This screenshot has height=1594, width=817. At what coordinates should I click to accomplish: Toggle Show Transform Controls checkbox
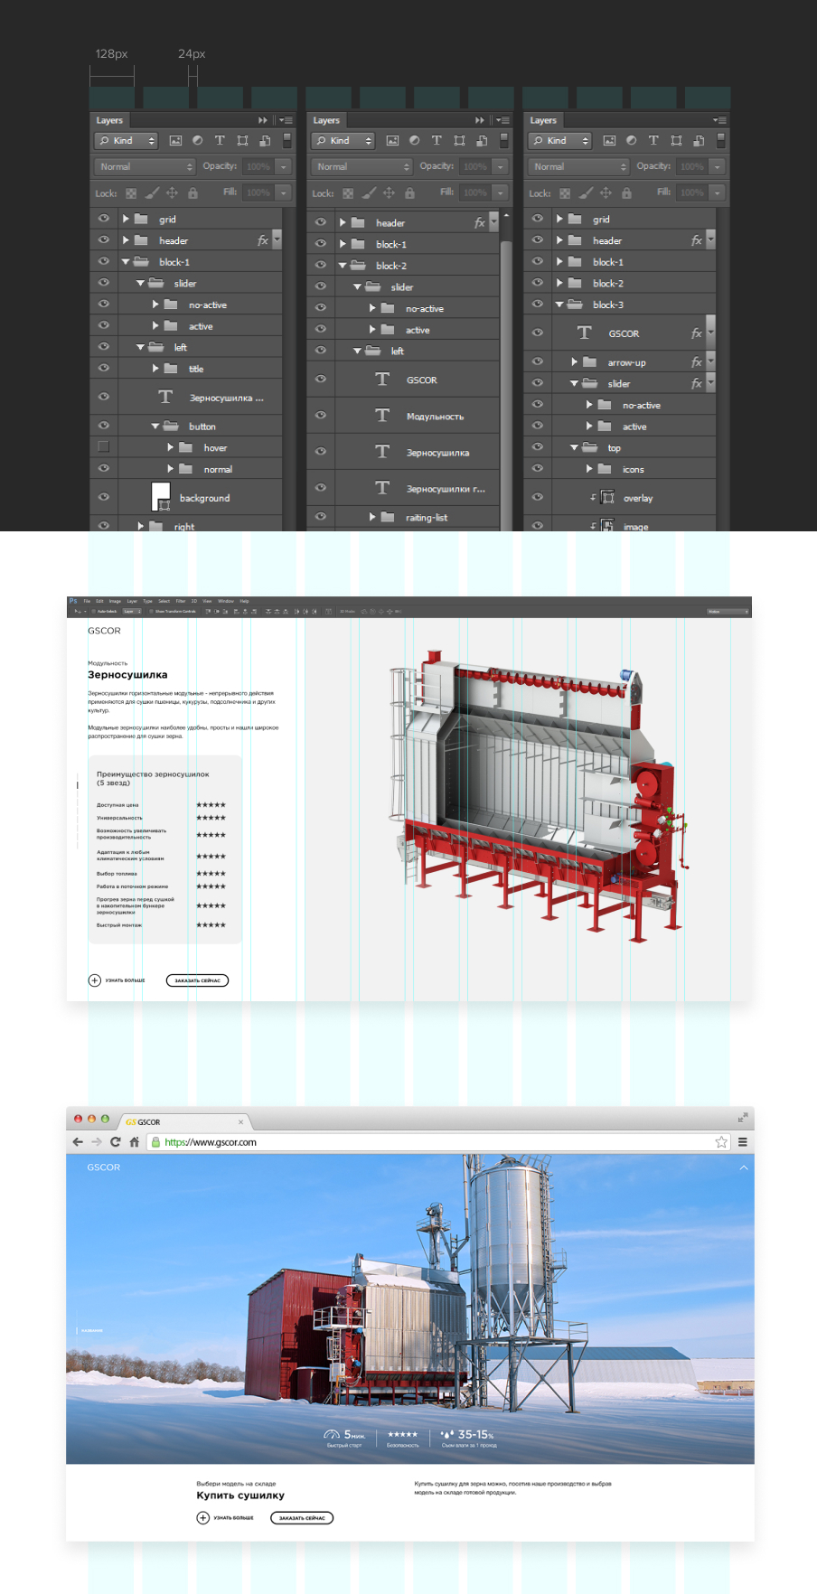coord(152,612)
